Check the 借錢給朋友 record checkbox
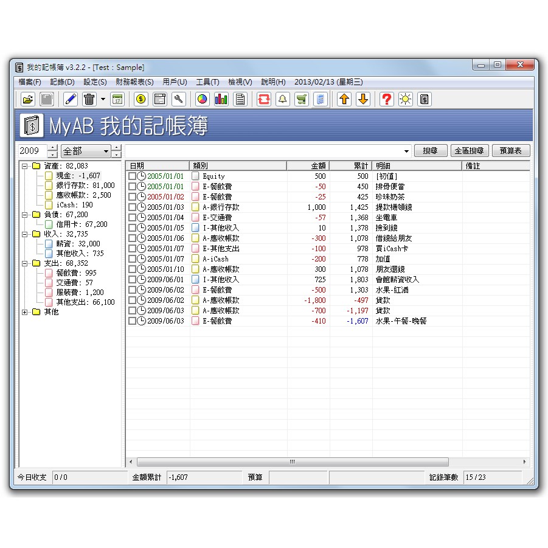 [x=132, y=238]
